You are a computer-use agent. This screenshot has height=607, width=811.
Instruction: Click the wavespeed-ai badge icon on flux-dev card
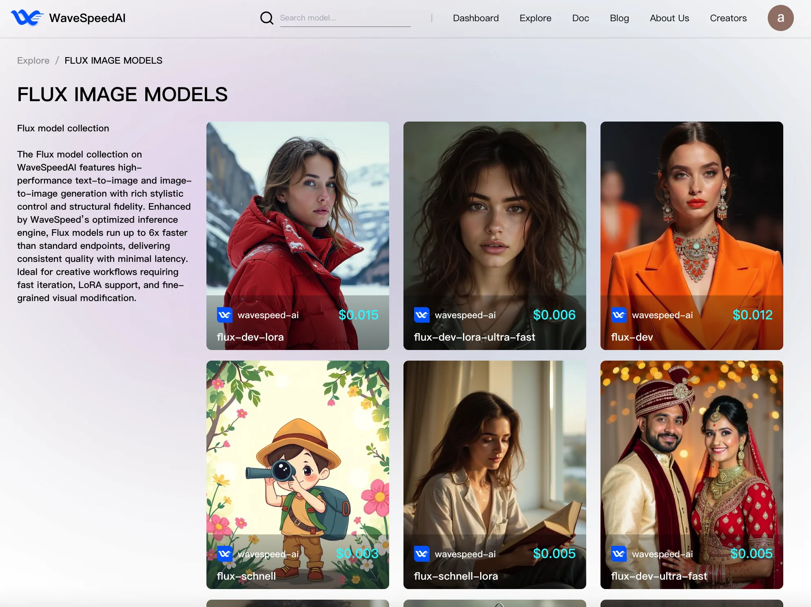pyautogui.click(x=618, y=315)
